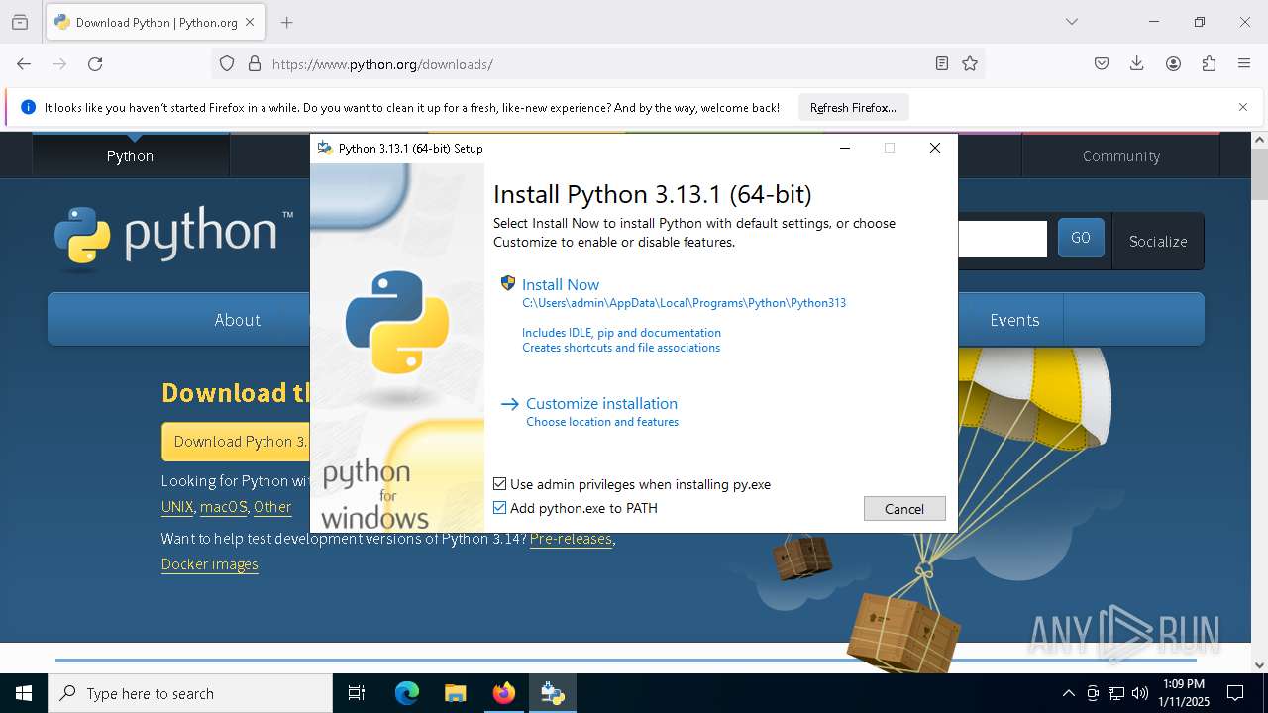The image size is (1268, 713).
Task: Open the Other platforms link
Action: [x=272, y=507]
